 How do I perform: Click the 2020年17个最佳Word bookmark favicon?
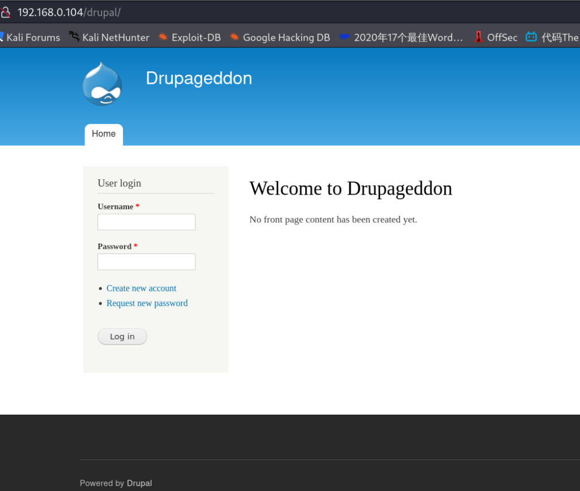[x=344, y=37]
